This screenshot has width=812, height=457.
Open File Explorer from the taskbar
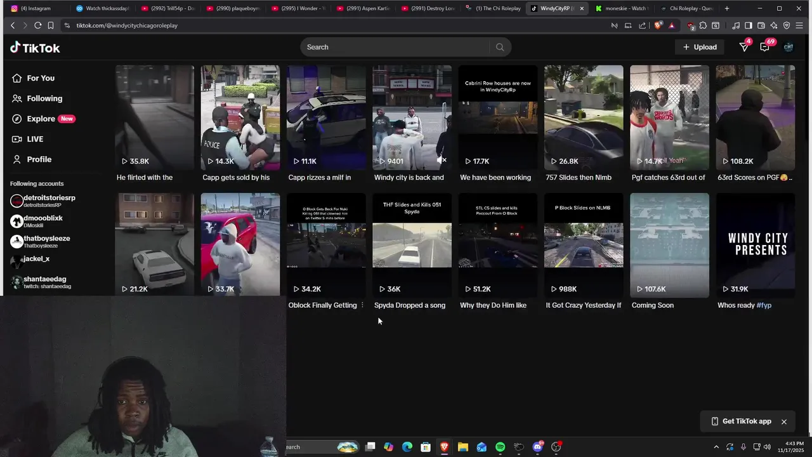tap(463, 447)
